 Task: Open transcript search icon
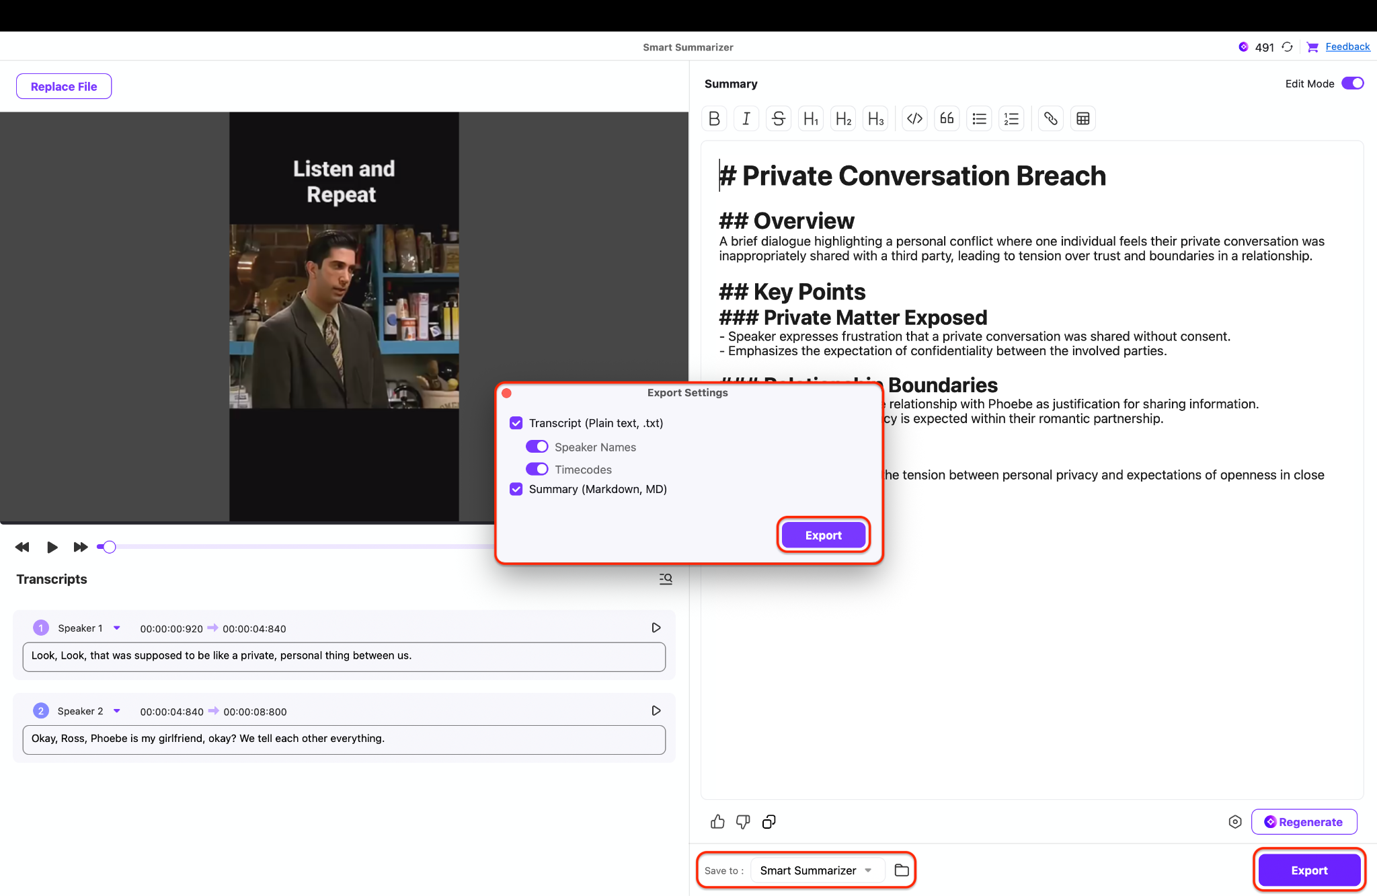666,579
